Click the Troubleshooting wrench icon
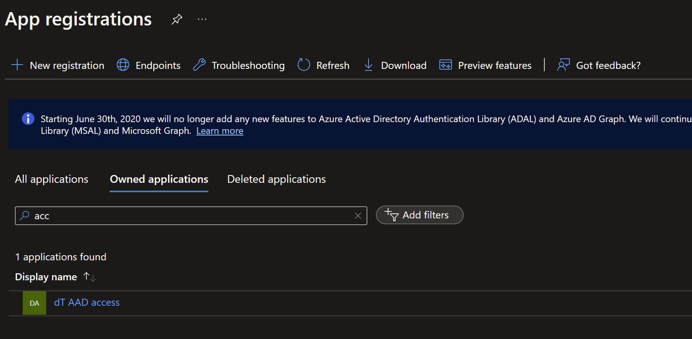Viewport: 692px width, 339px height. 199,65
